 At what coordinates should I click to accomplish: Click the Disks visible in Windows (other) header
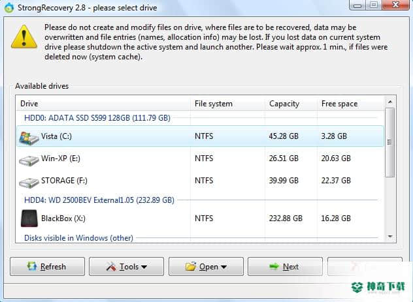(78, 238)
